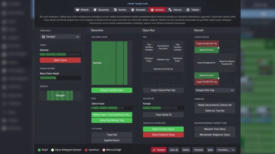Open the Takım Şekli Dengeli dropdown
The height and width of the screenshot is (154, 275).
[60, 37]
